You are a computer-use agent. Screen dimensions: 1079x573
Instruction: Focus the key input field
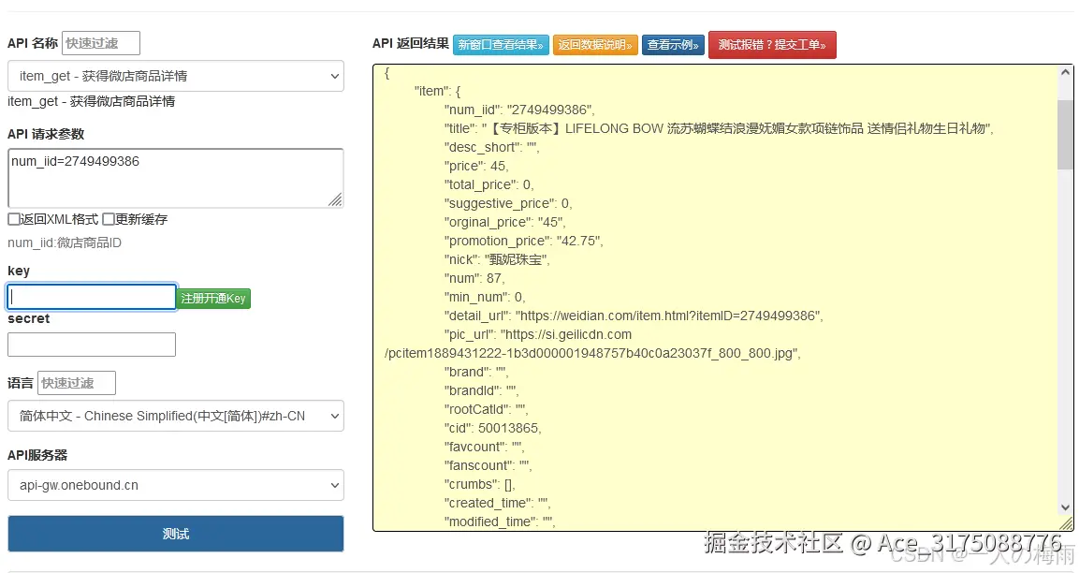coord(91,296)
